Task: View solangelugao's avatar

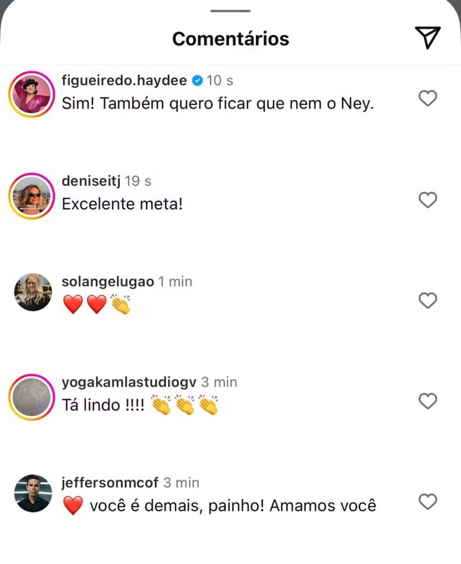Action: (x=33, y=292)
